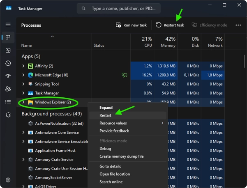
Task: Sort by the Disk column header
Action: (189, 41)
